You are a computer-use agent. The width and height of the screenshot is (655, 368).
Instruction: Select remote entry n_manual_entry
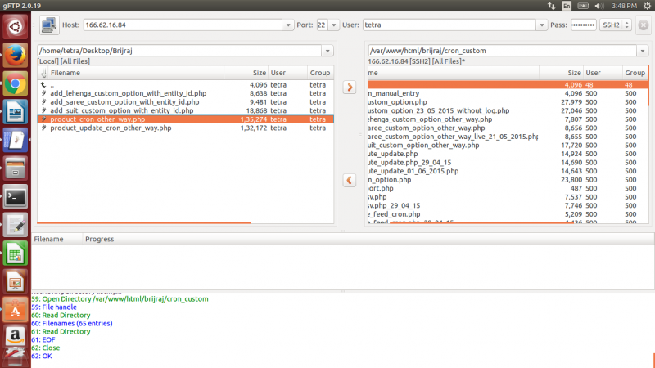[x=508, y=93]
